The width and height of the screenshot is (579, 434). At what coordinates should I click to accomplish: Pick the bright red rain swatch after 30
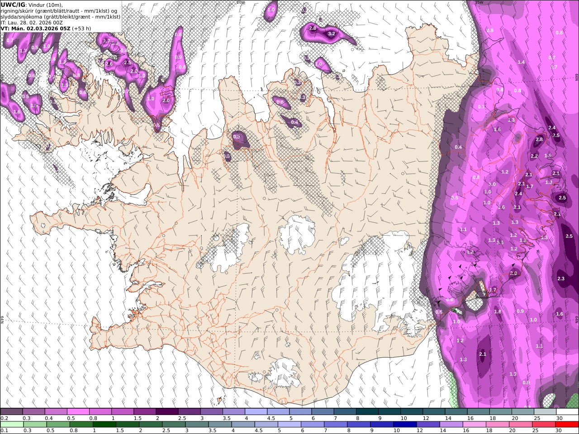567,425
